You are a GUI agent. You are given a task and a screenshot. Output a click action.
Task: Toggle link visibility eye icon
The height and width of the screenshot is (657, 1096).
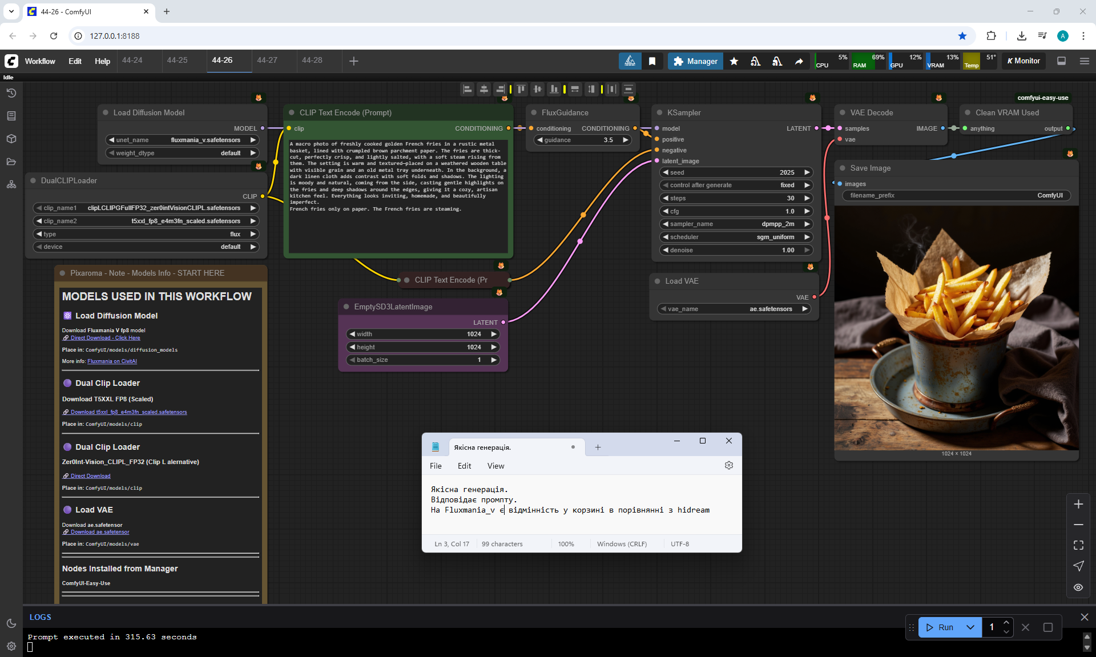tap(1078, 587)
